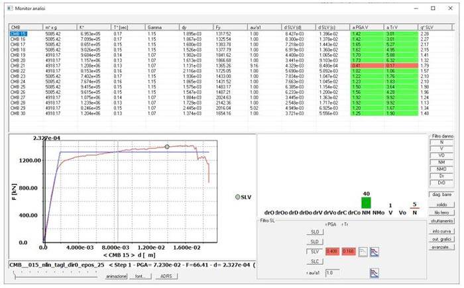Click the SLO filter button
Viewport: 464px width, 288px height.
[x=315, y=232]
